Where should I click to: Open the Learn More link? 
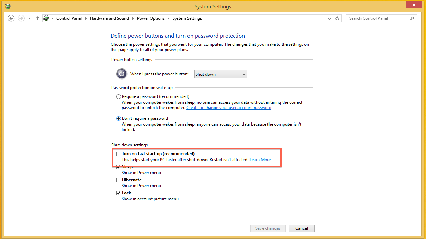tap(260, 160)
